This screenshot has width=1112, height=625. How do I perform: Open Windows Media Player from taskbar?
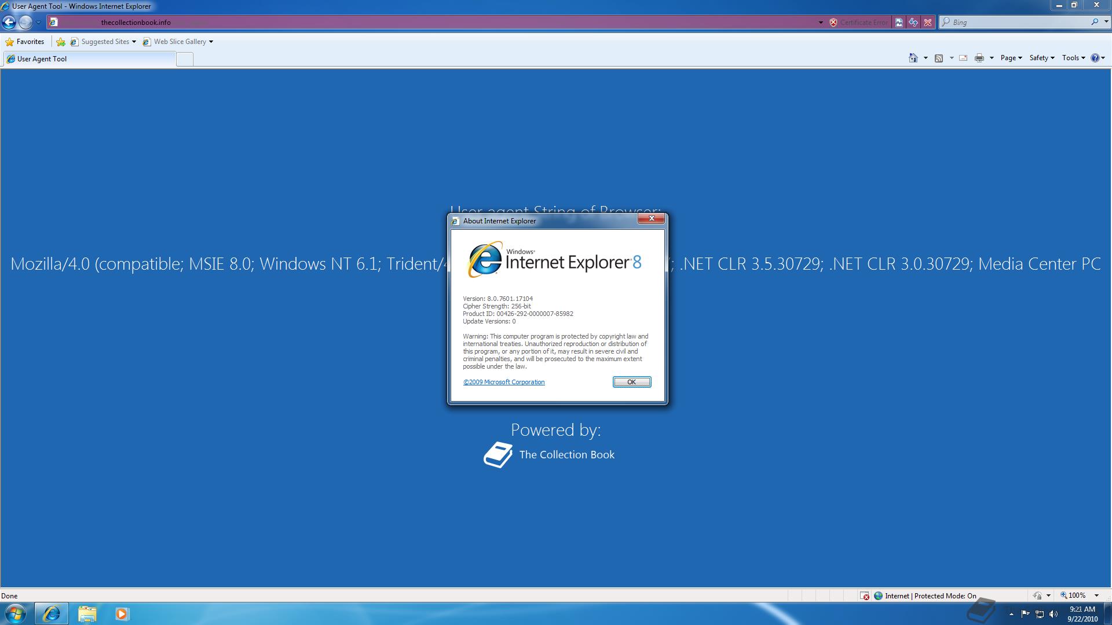tap(122, 613)
